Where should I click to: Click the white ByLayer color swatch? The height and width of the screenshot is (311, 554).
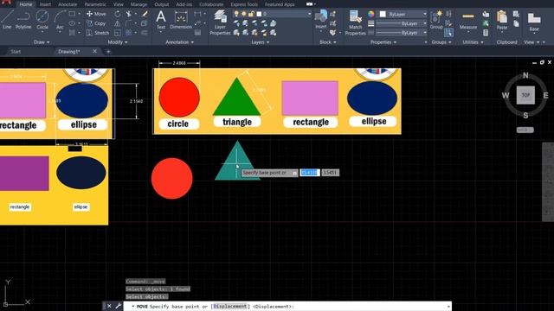[383, 14]
